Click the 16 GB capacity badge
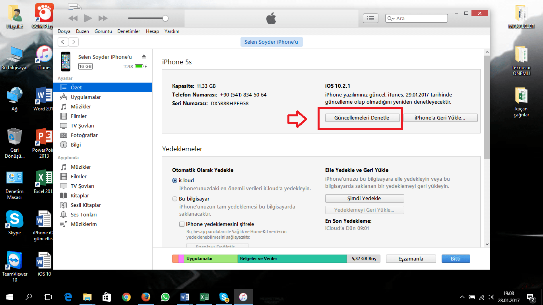This screenshot has height=305, width=543. [x=85, y=66]
